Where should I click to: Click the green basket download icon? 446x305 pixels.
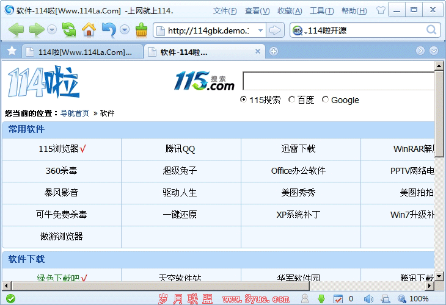[141, 30]
